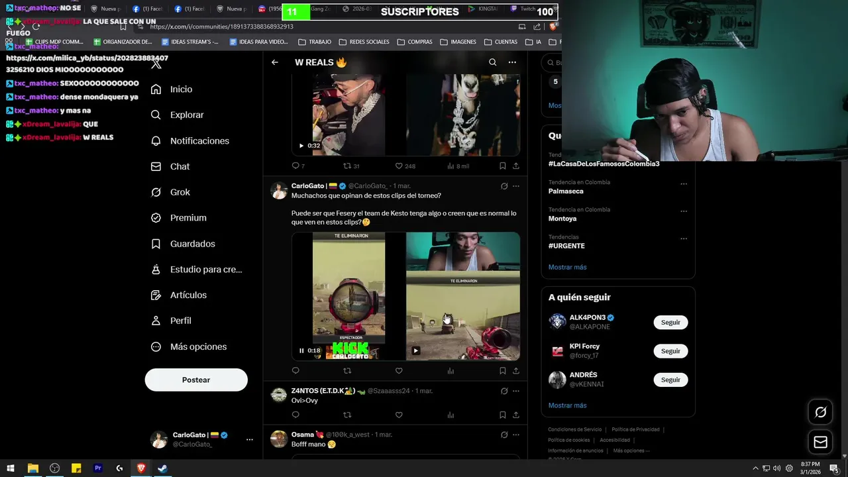Screen dimensions: 848x477
Task: Open Premium in the sidebar
Action: pos(178,218)
